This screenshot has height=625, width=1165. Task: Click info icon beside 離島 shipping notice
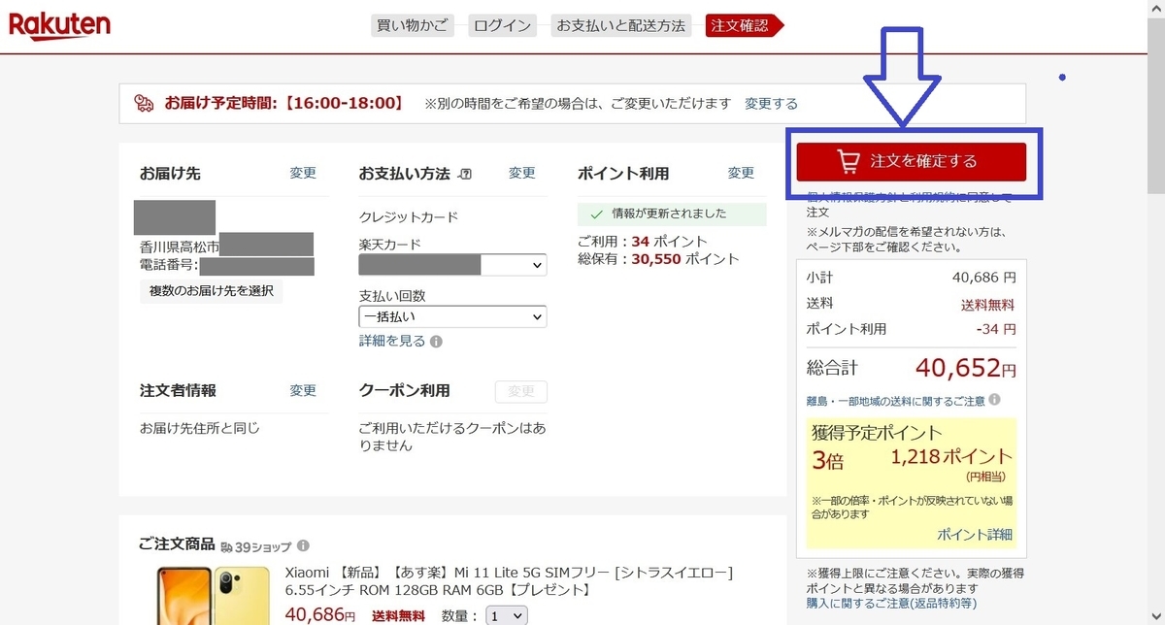[995, 400]
